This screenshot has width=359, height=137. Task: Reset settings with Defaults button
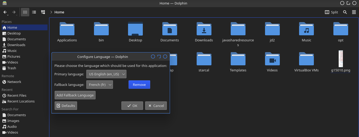pyautogui.click(x=66, y=106)
